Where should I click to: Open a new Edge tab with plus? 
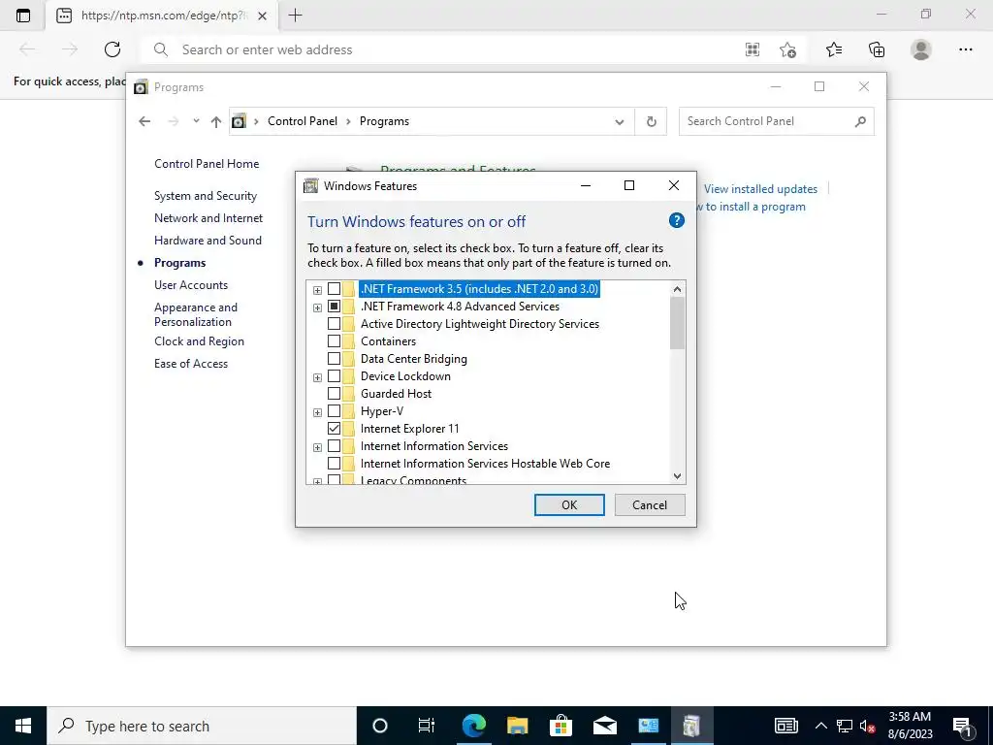pyautogui.click(x=295, y=16)
